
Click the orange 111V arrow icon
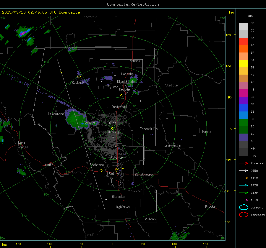244,178
